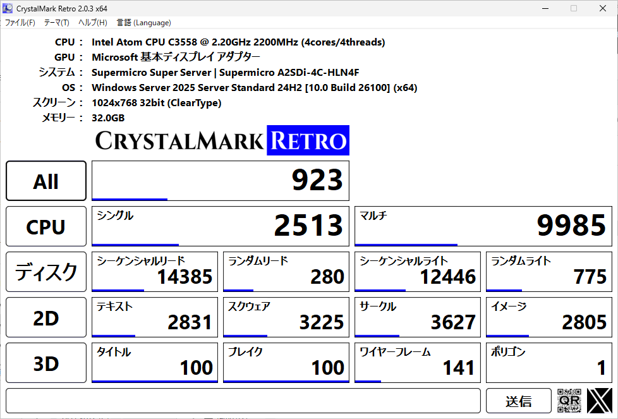Open the ヘルプ(H) menu
The width and height of the screenshot is (618, 419).
pos(92,23)
